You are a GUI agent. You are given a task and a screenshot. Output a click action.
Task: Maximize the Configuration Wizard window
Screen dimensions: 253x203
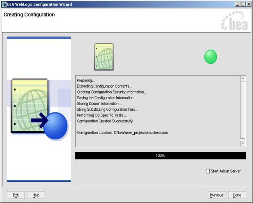243,4
